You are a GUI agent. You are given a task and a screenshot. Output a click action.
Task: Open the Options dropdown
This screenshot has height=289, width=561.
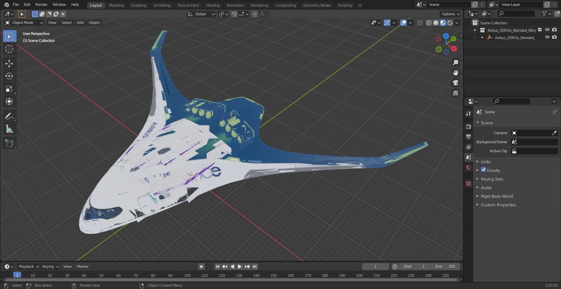450,14
